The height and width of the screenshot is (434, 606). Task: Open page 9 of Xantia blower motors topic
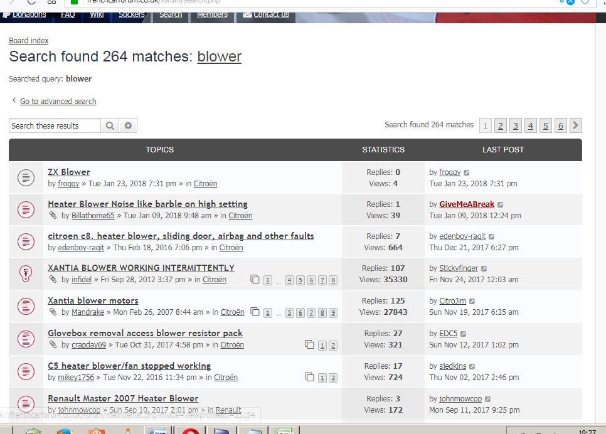point(332,313)
